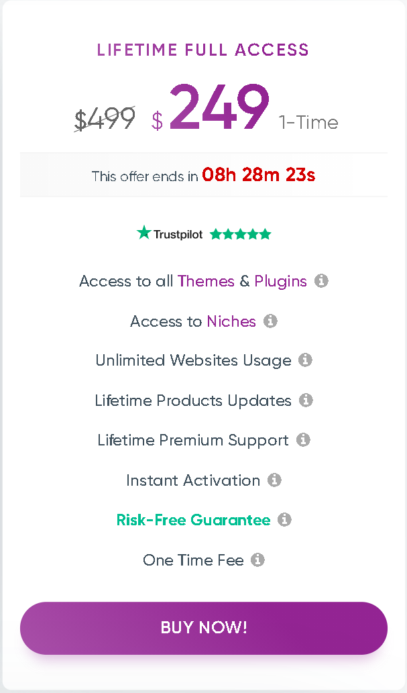Click info icon beside Lifetime Premium Support

pos(303,440)
